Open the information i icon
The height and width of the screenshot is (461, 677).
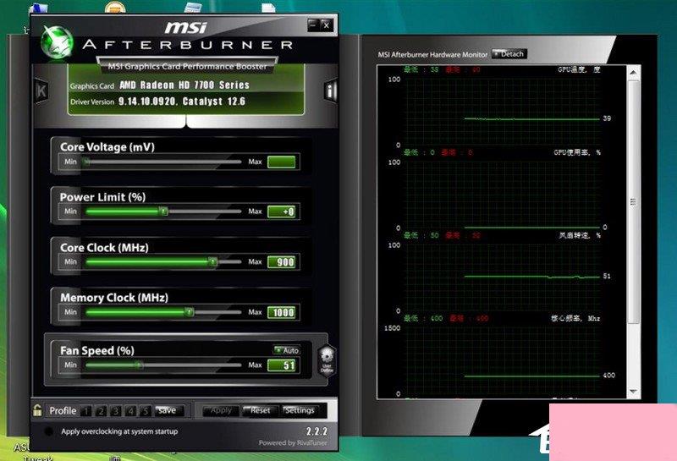(330, 91)
